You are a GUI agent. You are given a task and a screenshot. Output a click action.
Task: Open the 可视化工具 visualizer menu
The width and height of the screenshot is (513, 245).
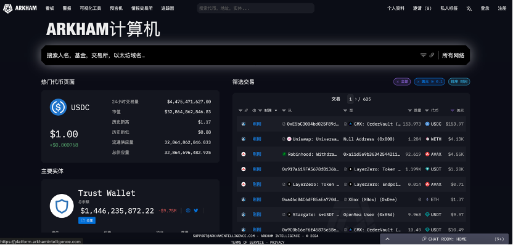point(91,8)
